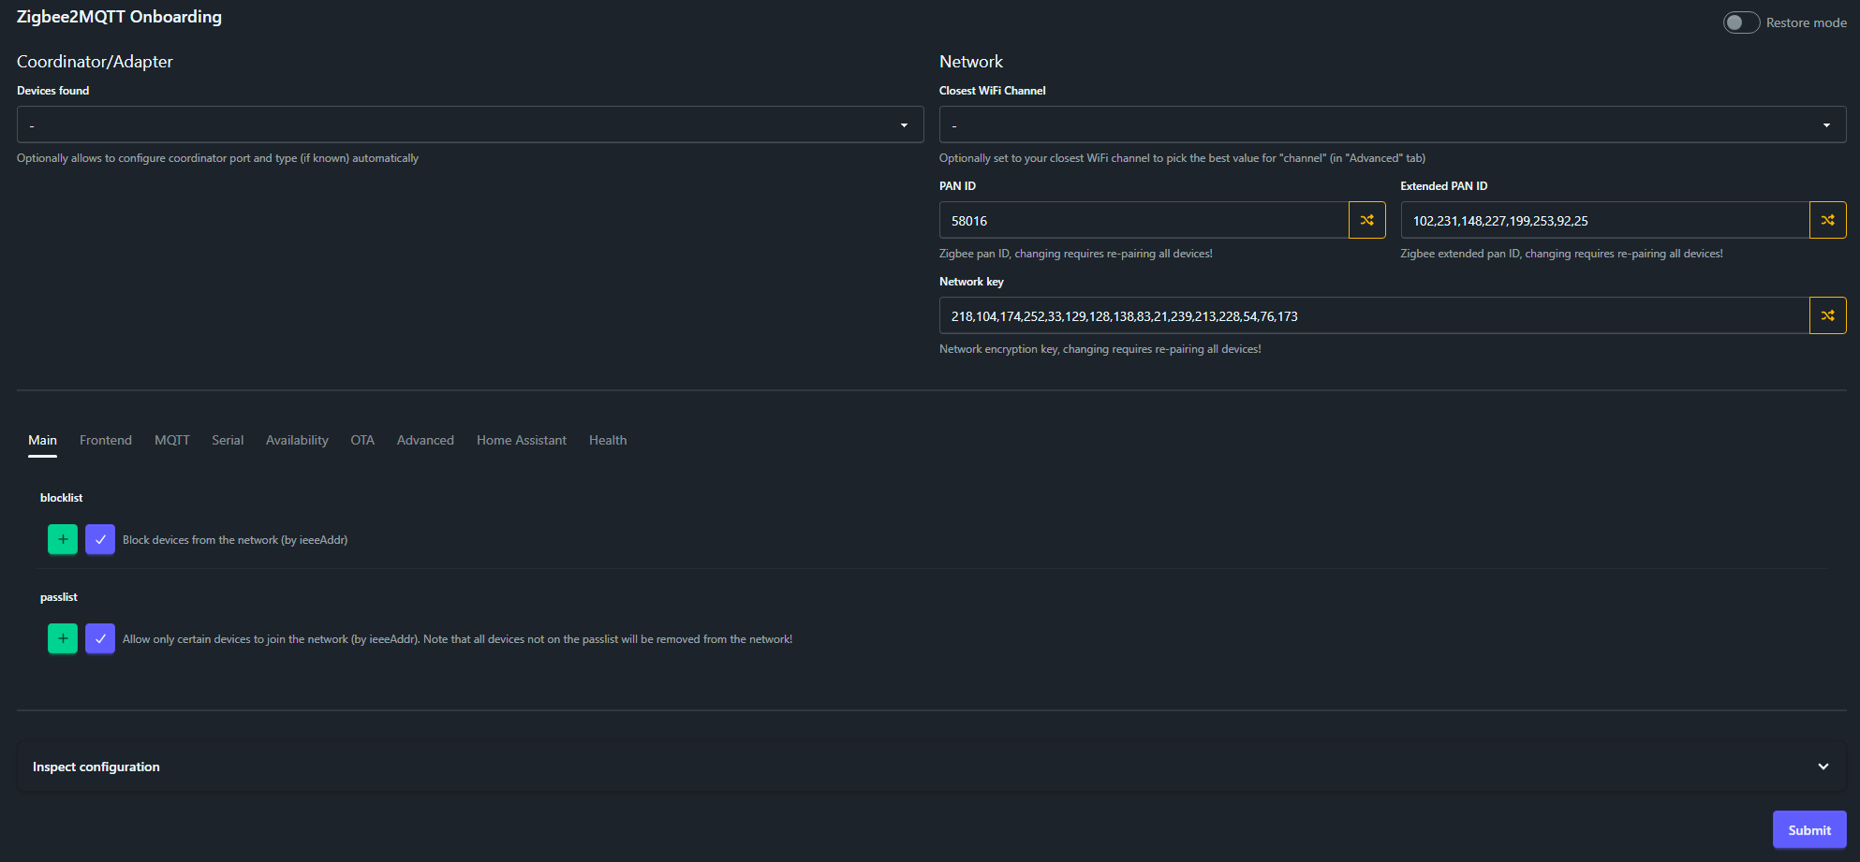This screenshot has height=862, width=1860.
Task: Open the MQTT tab
Action: tap(172, 440)
